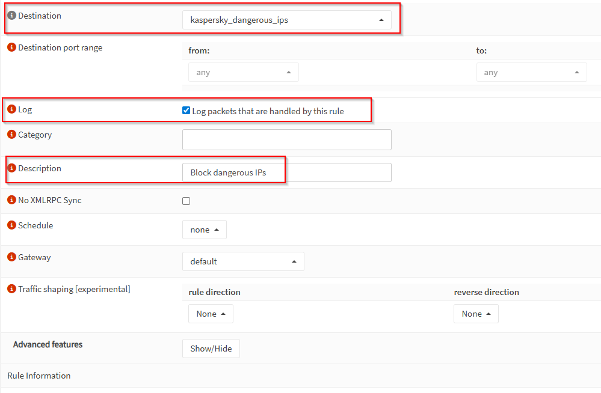Click the info icon beside Destination

click(x=11, y=16)
